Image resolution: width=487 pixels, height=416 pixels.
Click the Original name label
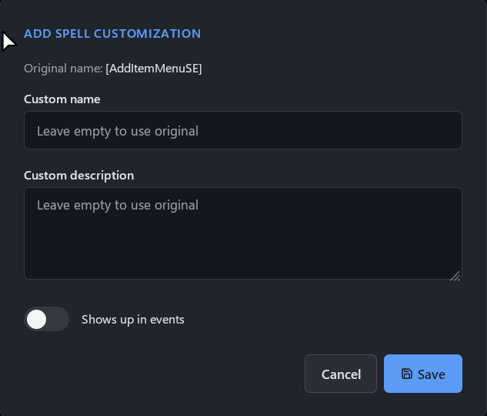(63, 69)
